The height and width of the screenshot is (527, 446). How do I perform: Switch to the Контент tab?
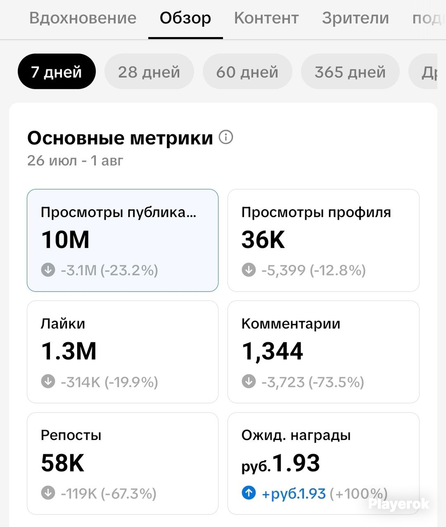[x=266, y=18]
